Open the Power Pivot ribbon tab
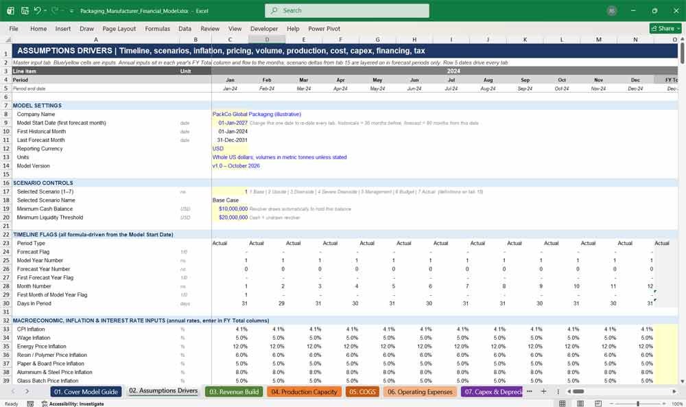Viewport: 686px width, 407px height. pos(324,28)
